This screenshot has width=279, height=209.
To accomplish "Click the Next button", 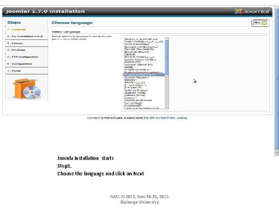I will tap(260, 23).
